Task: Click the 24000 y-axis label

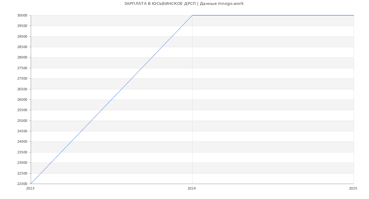Action: [x=22, y=141]
